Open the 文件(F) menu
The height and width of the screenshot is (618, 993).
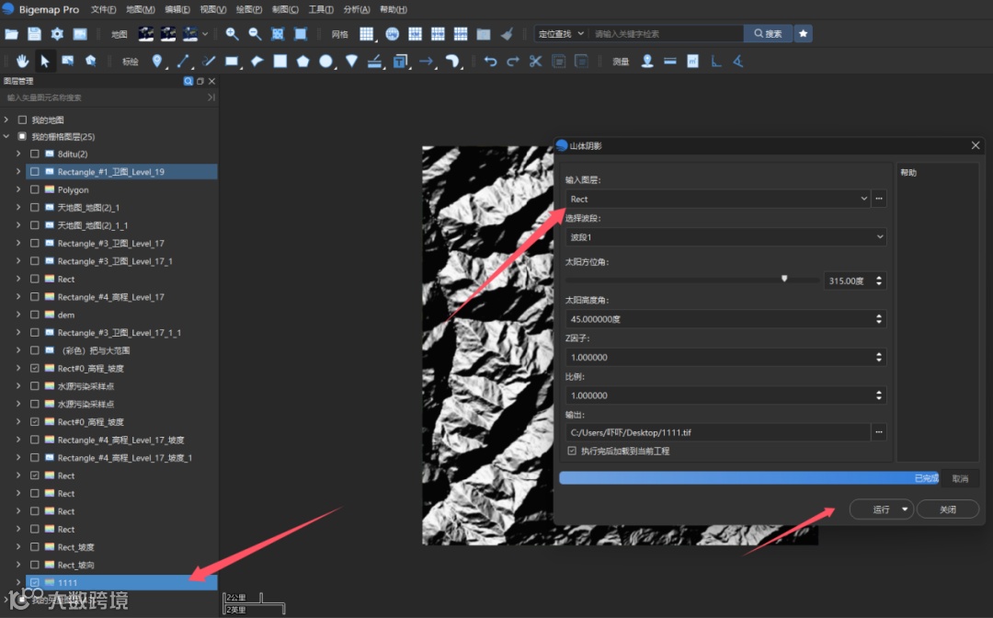pyautogui.click(x=103, y=9)
